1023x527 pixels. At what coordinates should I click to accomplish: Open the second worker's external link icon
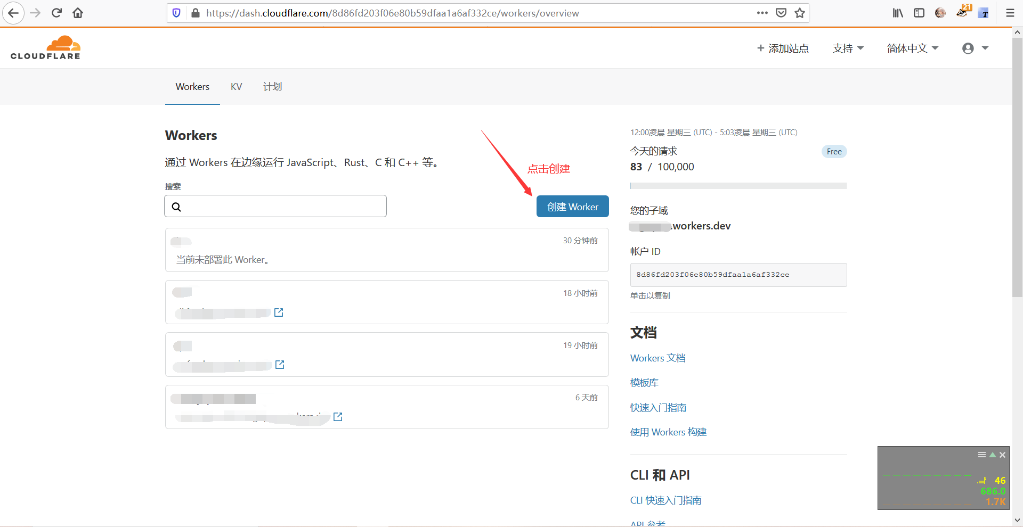279,312
